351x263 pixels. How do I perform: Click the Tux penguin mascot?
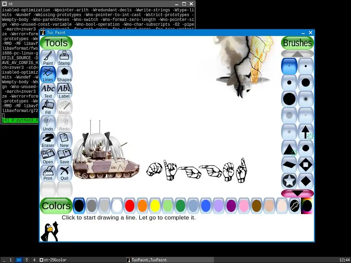(x=49, y=232)
